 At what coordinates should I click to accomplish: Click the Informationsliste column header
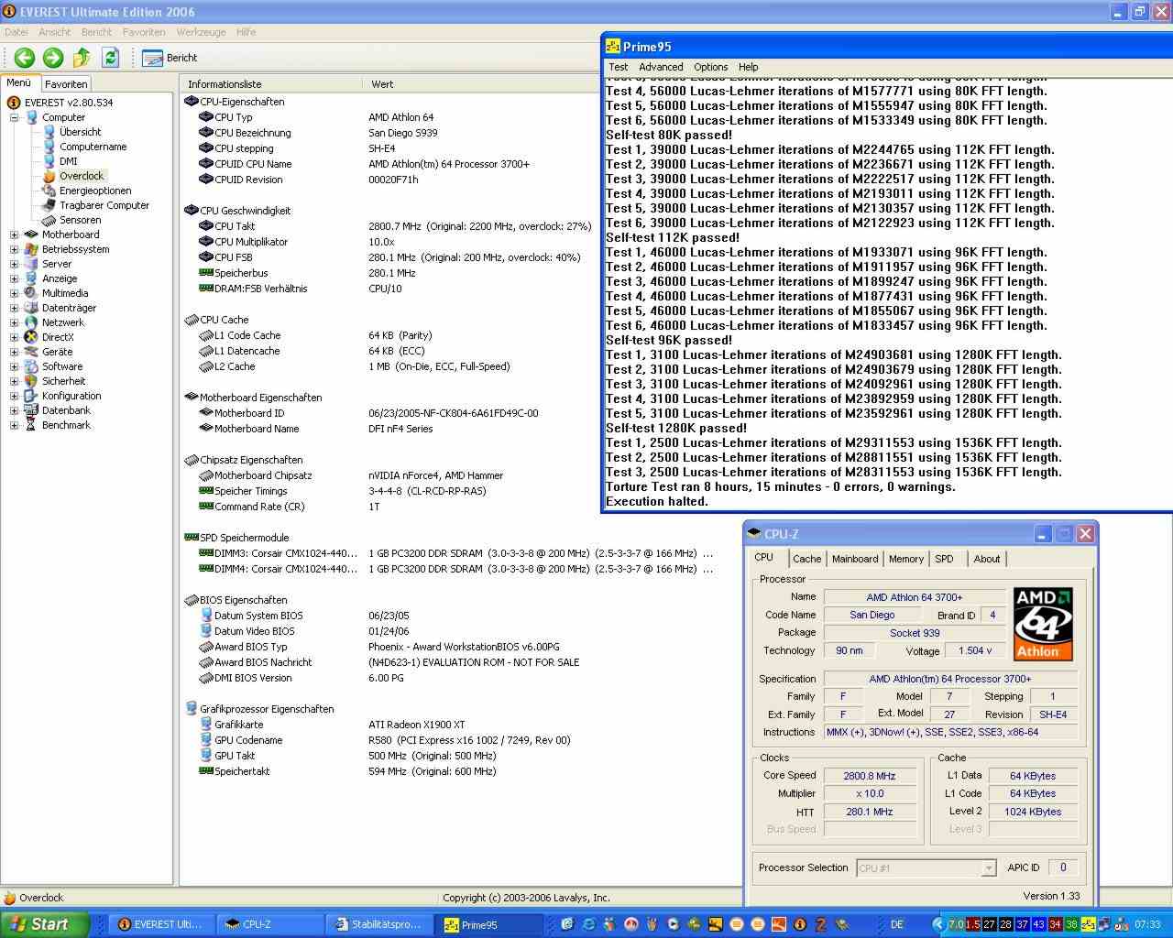tap(270, 84)
